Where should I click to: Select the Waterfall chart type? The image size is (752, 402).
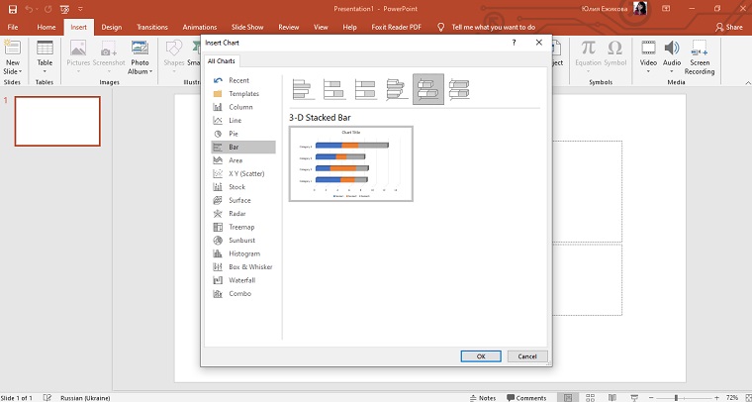point(241,280)
